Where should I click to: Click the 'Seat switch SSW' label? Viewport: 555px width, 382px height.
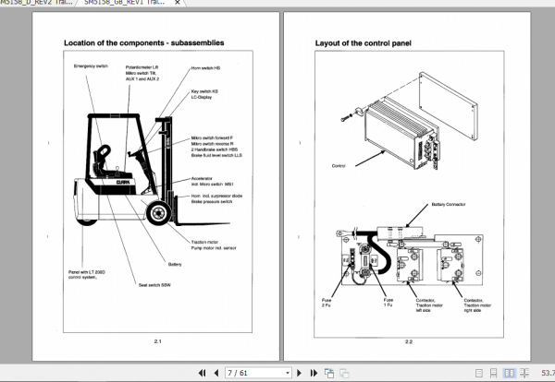click(x=154, y=285)
